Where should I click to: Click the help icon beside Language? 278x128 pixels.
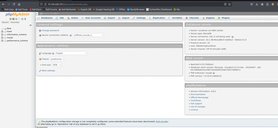coord(53,53)
